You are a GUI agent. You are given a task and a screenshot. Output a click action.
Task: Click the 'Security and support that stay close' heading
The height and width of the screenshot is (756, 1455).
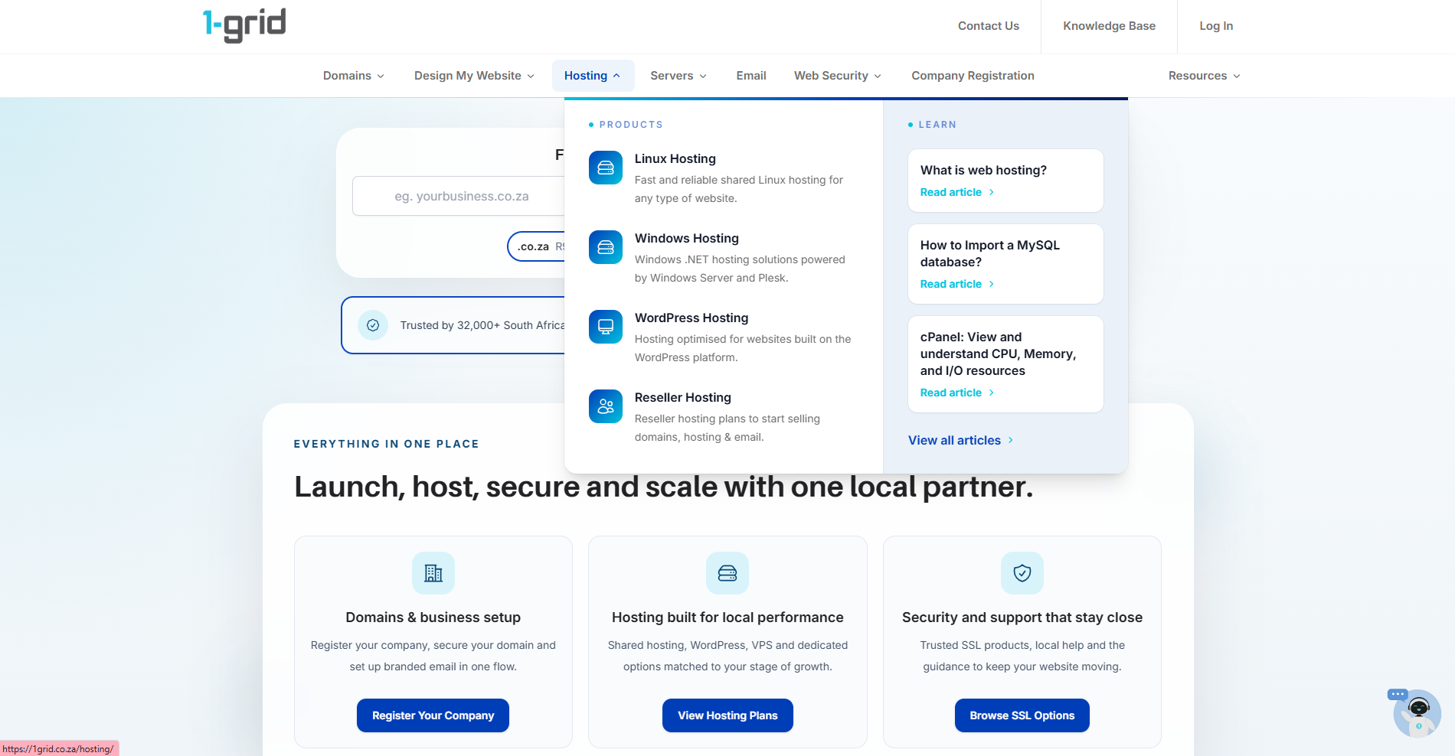[1022, 618]
